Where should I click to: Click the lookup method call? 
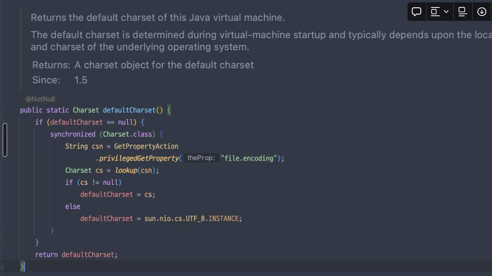(x=126, y=170)
